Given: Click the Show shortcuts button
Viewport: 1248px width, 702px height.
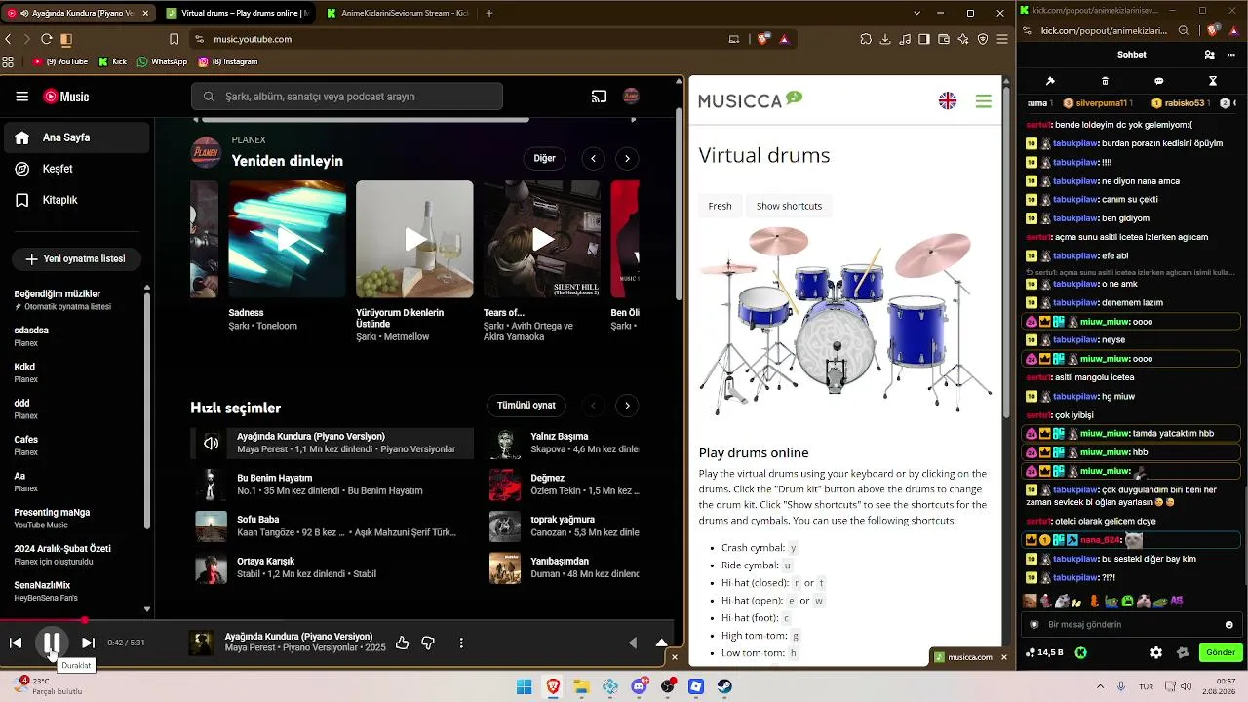Looking at the screenshot, I should (x=789, y=206).
